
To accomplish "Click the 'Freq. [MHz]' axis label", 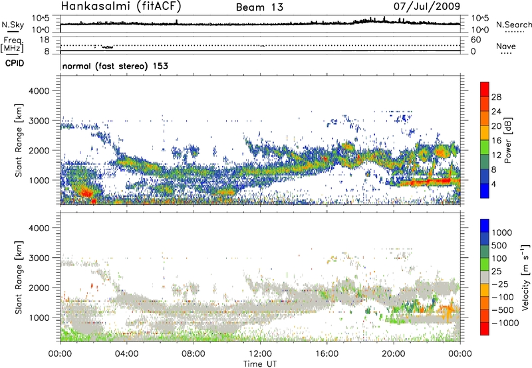I will pos(12,45).
